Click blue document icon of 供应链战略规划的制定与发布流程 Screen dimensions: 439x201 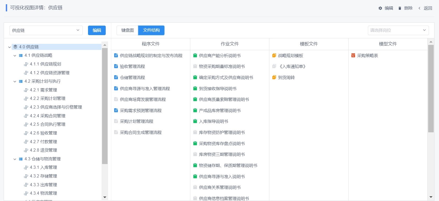click(116, 55)
